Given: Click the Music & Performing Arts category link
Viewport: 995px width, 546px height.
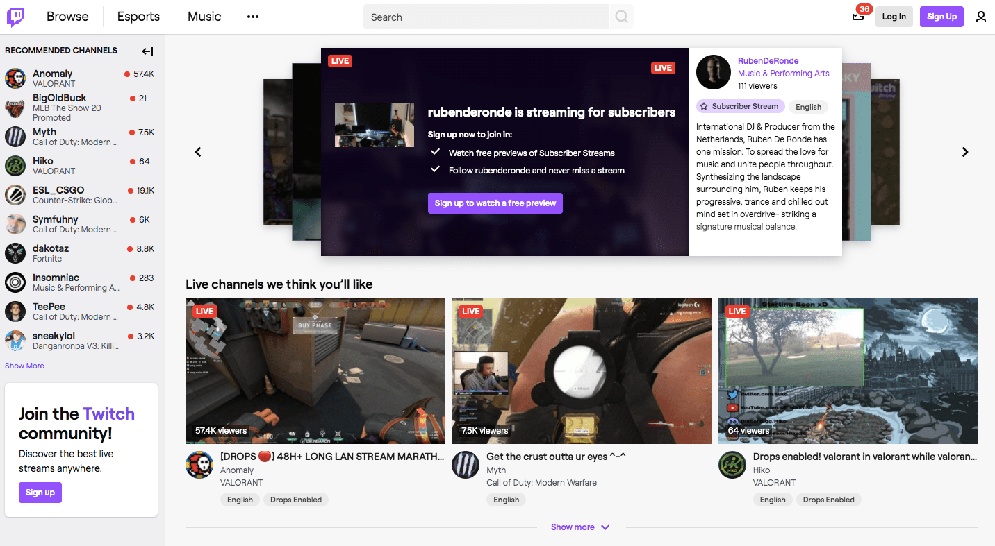Looking at the screenshot, I should (x=783, y=74).
